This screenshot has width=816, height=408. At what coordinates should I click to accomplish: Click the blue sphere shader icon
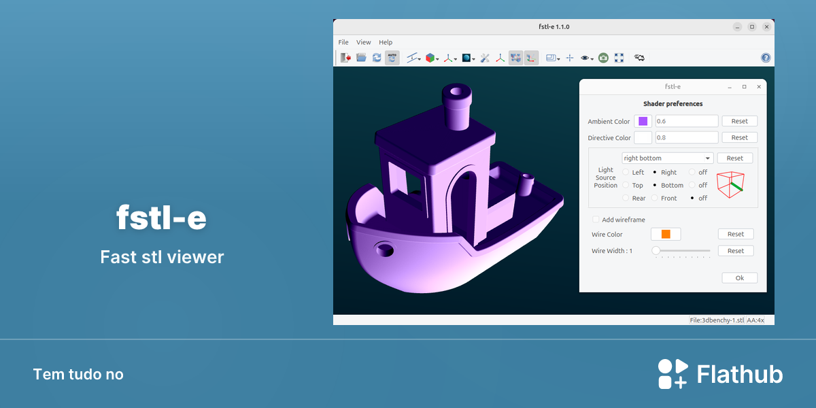(x=466, y=58)
